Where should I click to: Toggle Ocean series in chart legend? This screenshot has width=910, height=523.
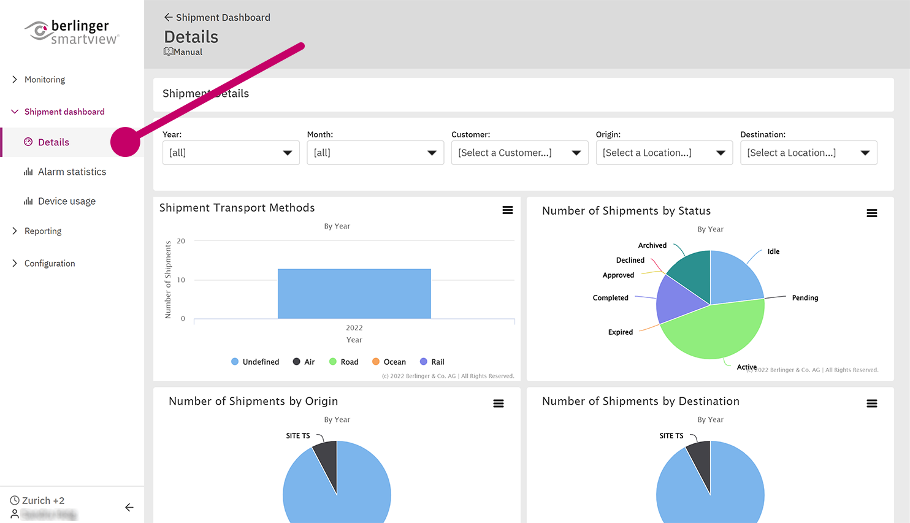click(389, 362)
